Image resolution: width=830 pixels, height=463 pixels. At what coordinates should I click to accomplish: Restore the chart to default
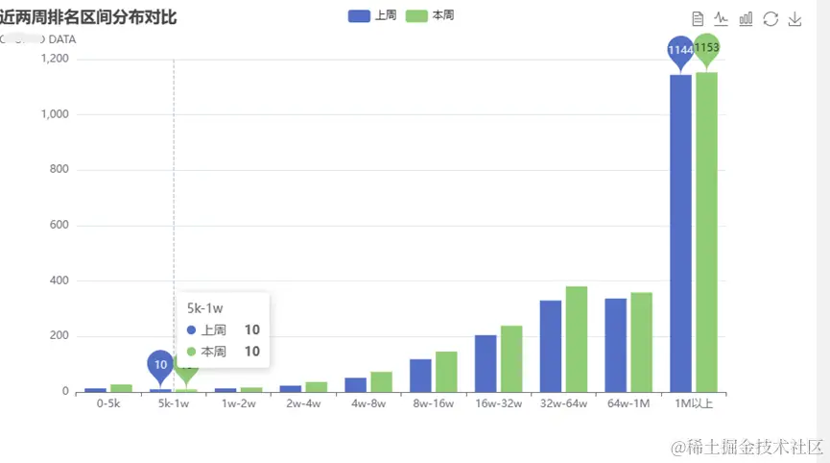[771, 18]
